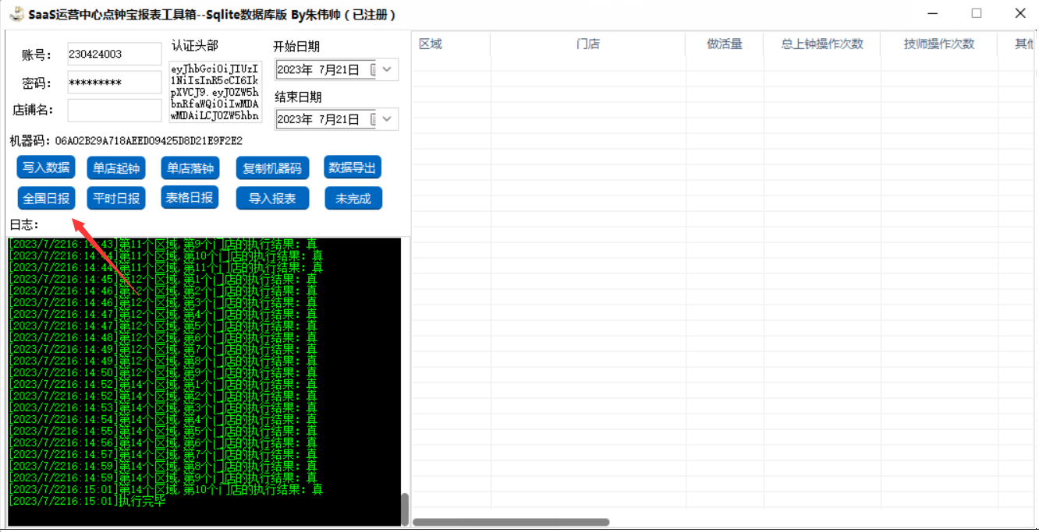Image resolution: width=1039 pixels, height=532 pixels.
Task: Copy machine code with 复制机器码 button
Action: click(x=272, y=168)
